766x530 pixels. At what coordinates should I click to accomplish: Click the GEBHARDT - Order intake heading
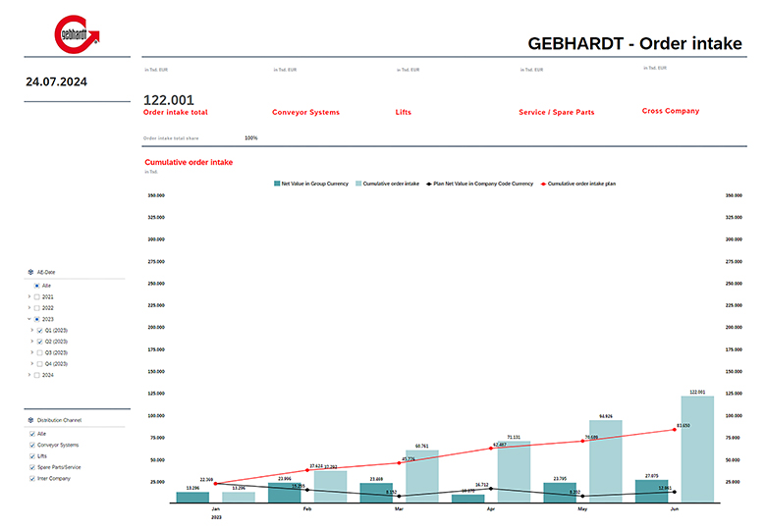coord(634,43)
